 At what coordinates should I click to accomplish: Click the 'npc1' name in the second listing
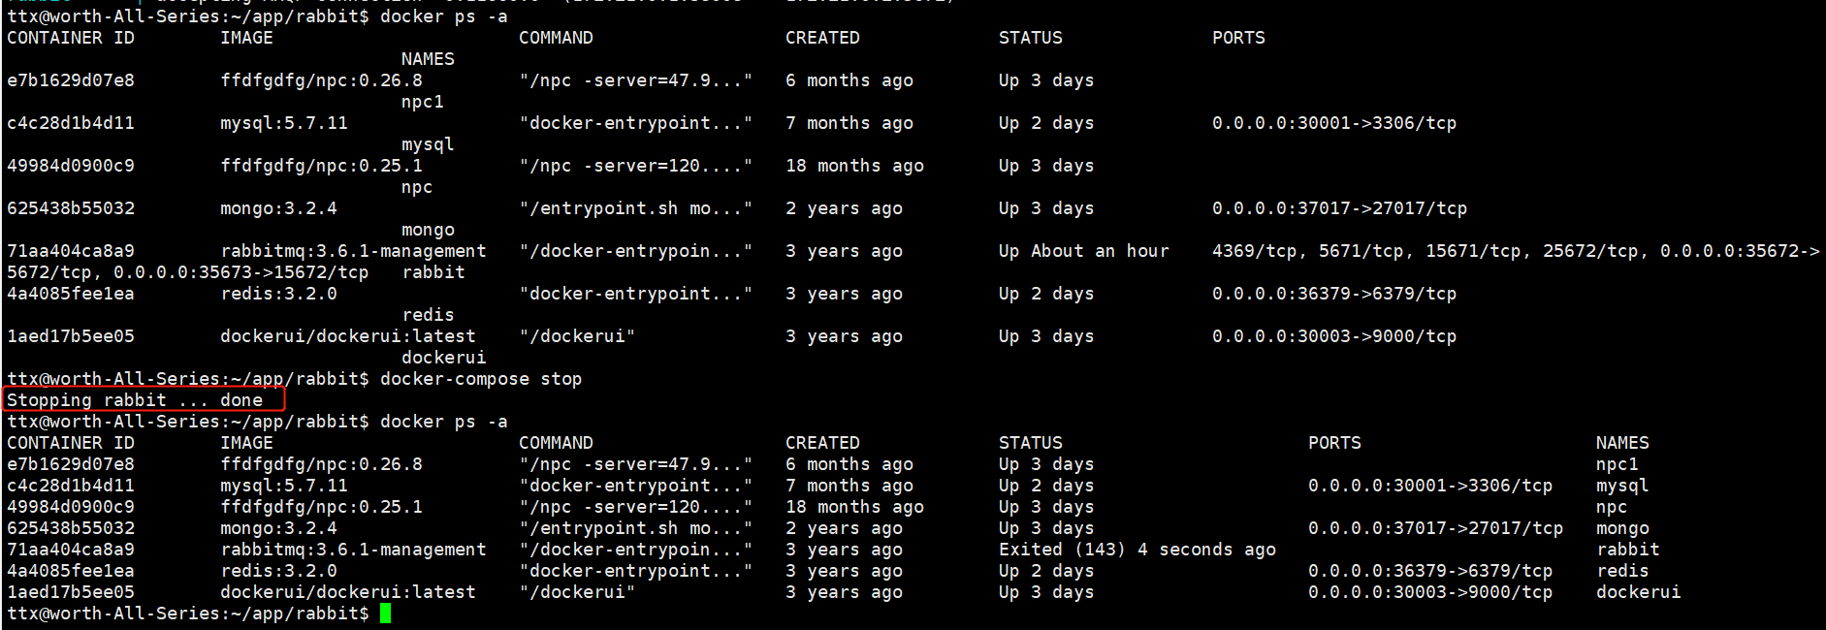pos(1618,464)
